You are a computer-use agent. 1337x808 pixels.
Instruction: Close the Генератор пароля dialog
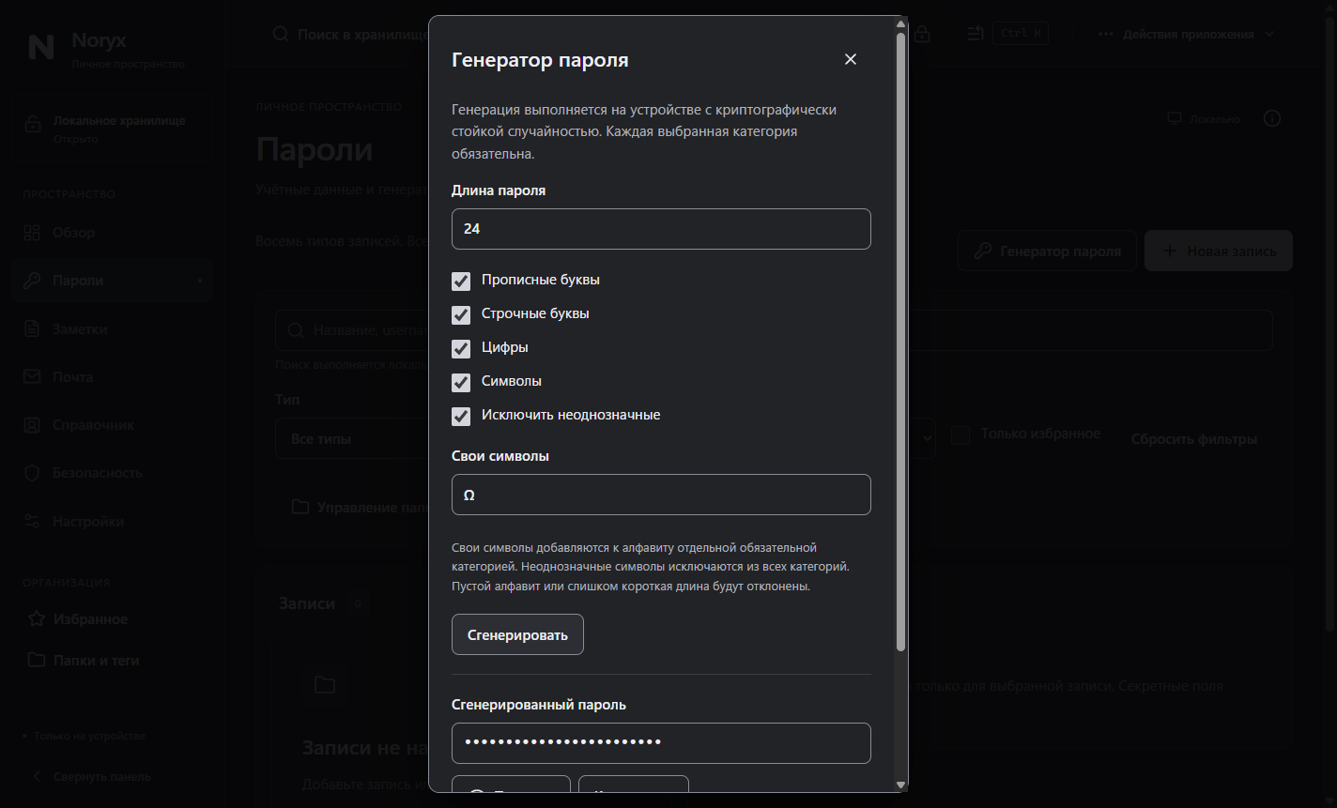pyautogui.click(x=851, y=59)
